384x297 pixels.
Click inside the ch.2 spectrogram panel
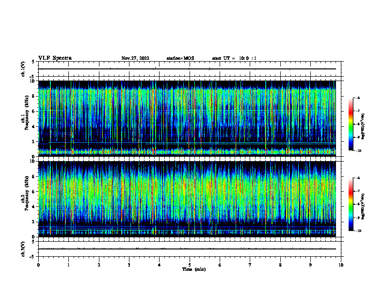187,199
